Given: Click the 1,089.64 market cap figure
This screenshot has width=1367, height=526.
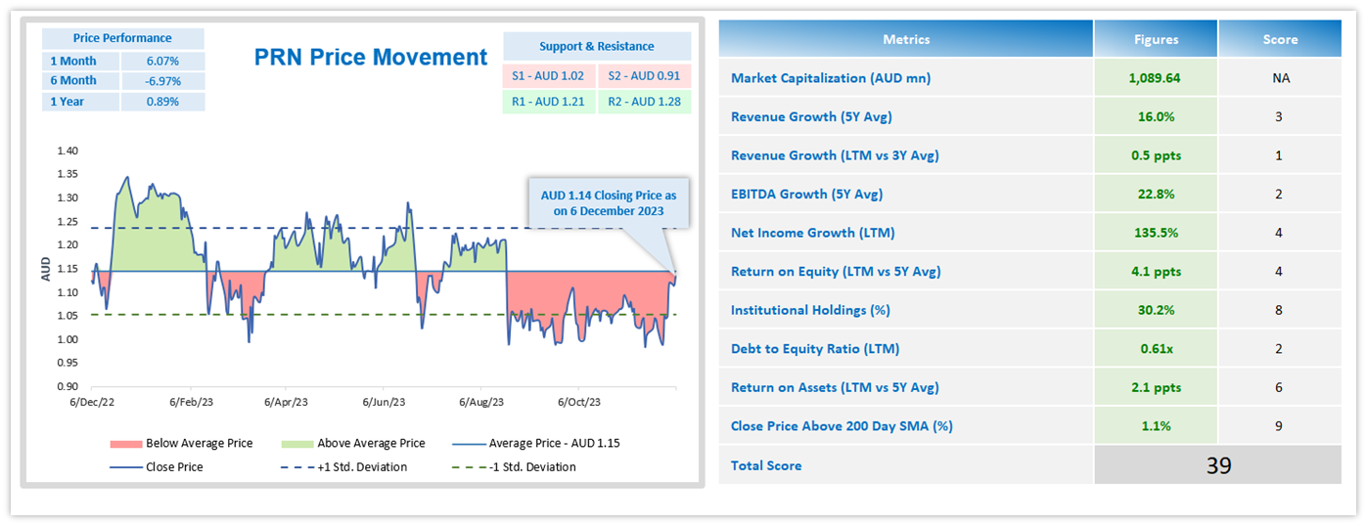Looking at the screenshot, I should coord(1156,78).
